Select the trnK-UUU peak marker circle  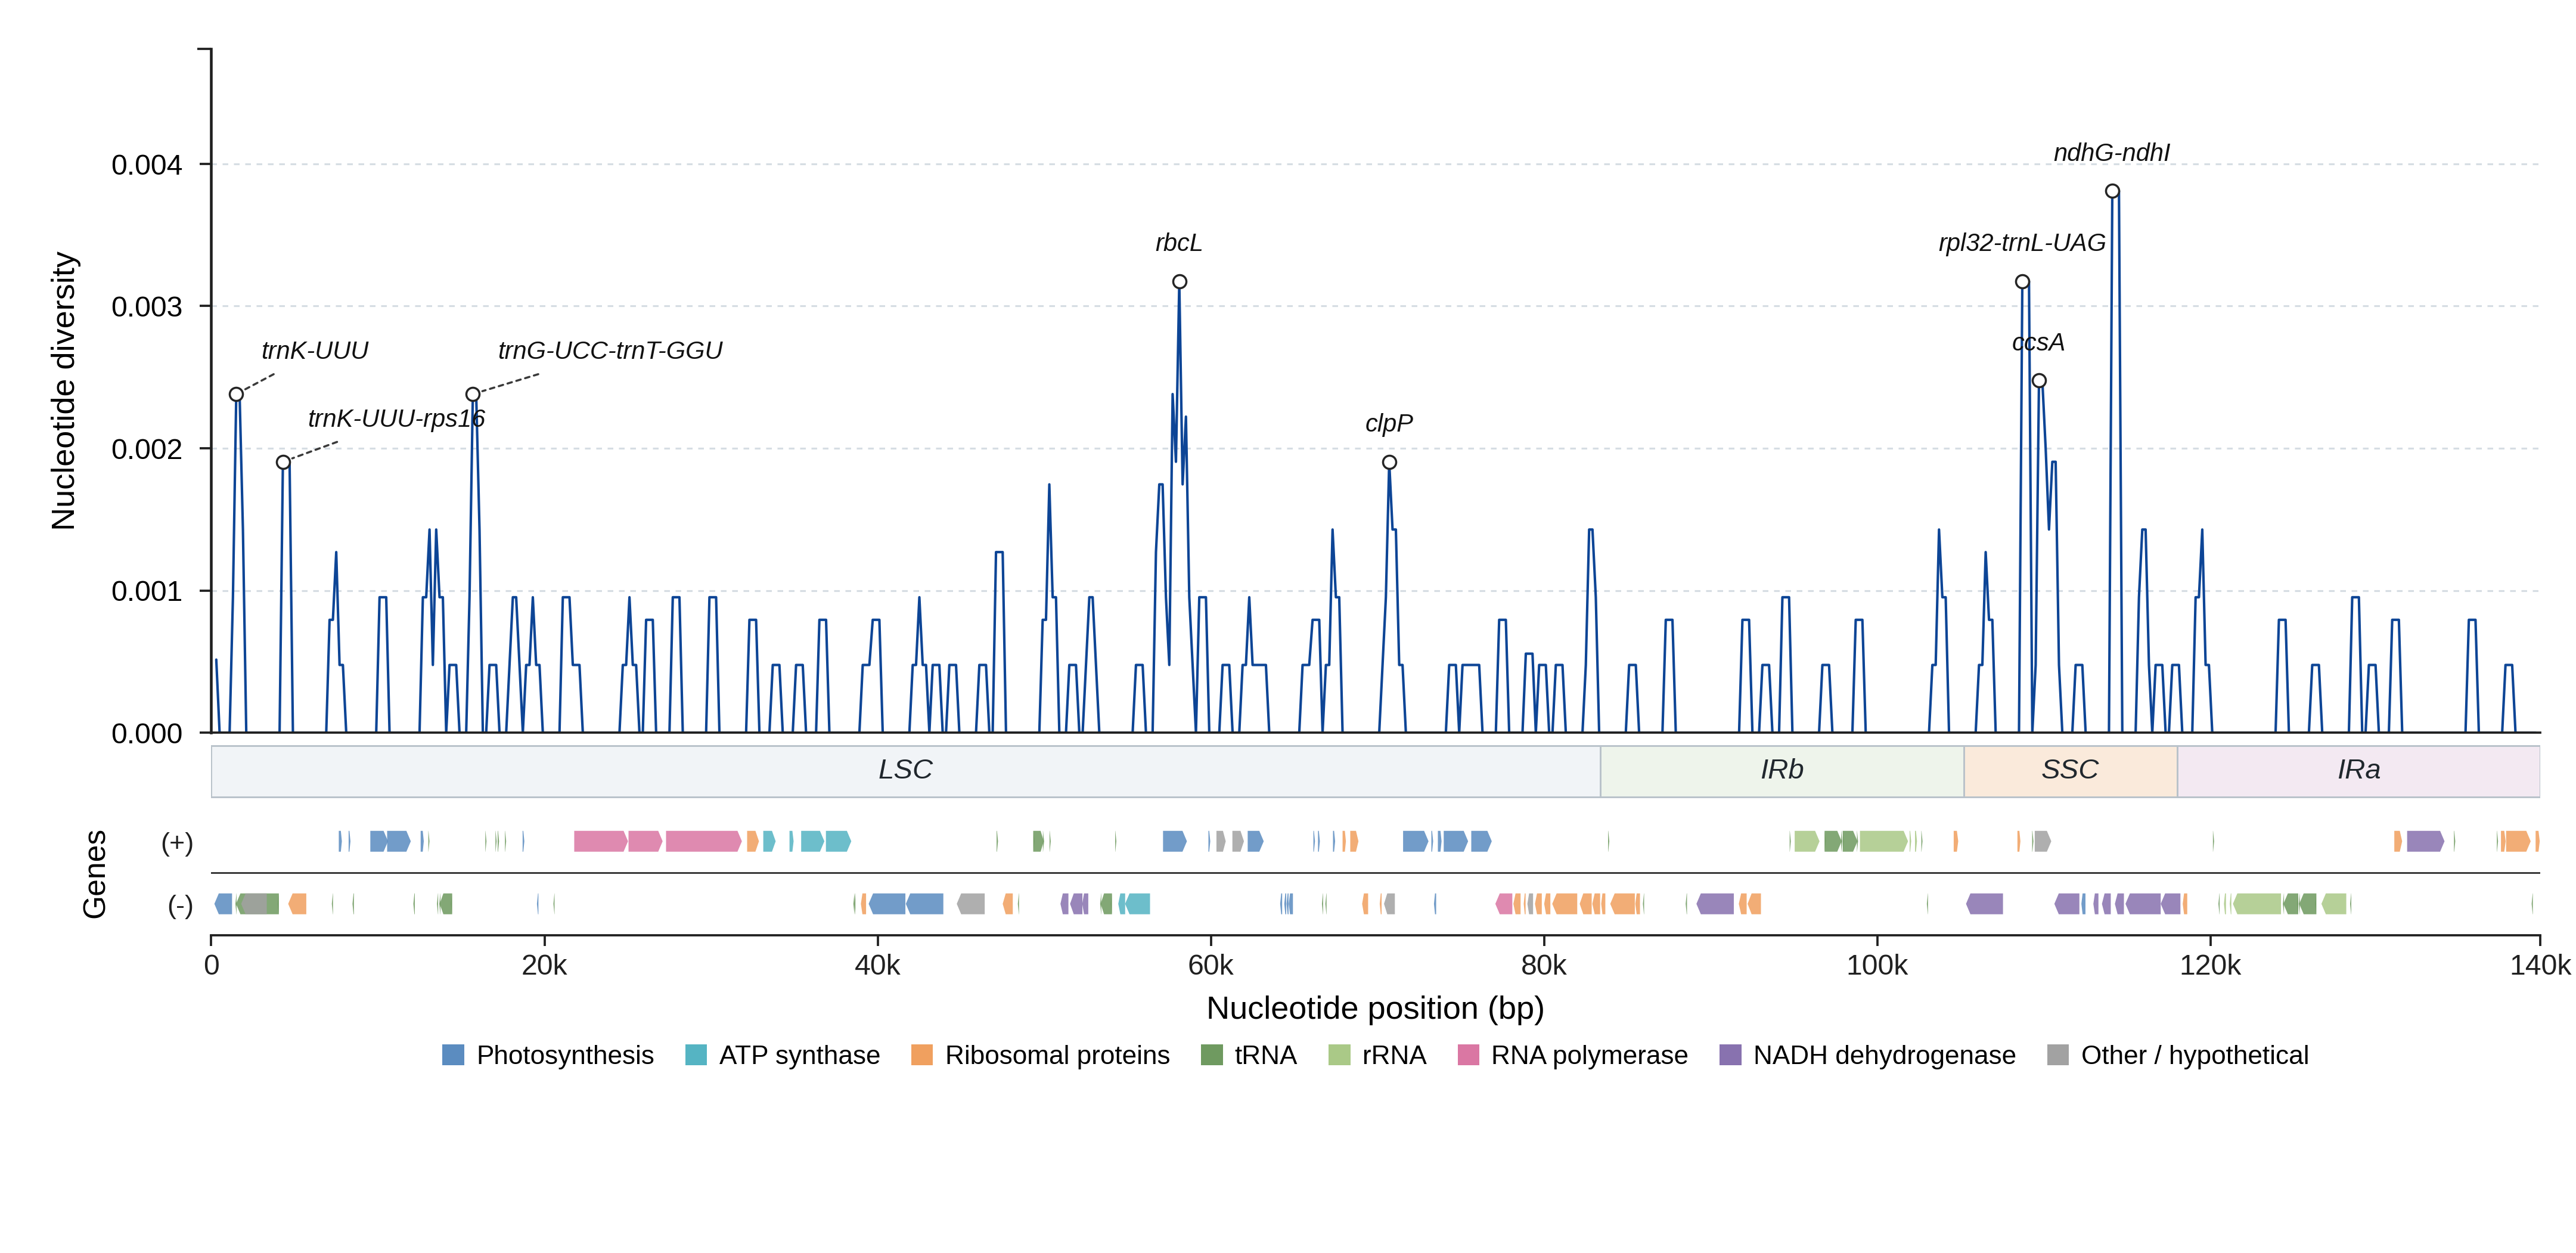click(x=236, y=395)
